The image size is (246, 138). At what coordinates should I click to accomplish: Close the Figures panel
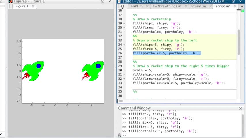point(110,1)
